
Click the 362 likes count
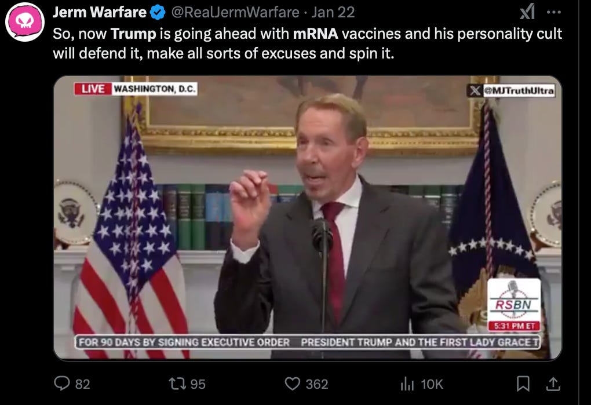click(317, 384)
